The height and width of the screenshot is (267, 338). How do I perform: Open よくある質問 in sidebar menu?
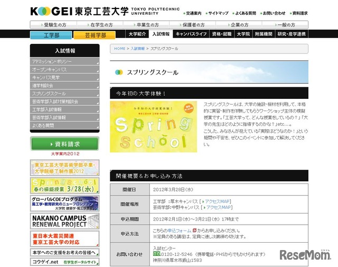click(64, 125)
